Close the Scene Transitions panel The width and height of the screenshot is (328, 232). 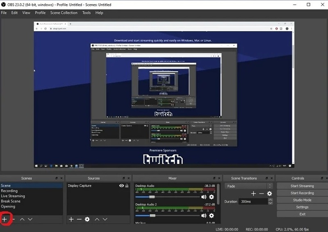(x=272, y=178)
